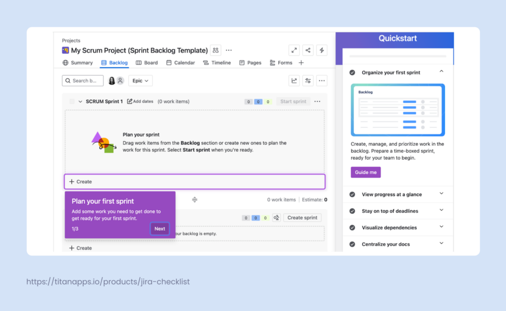Expand the Visualize dependencies section
The height and width of the screenshot is (311, 506).
coord(441,227)
